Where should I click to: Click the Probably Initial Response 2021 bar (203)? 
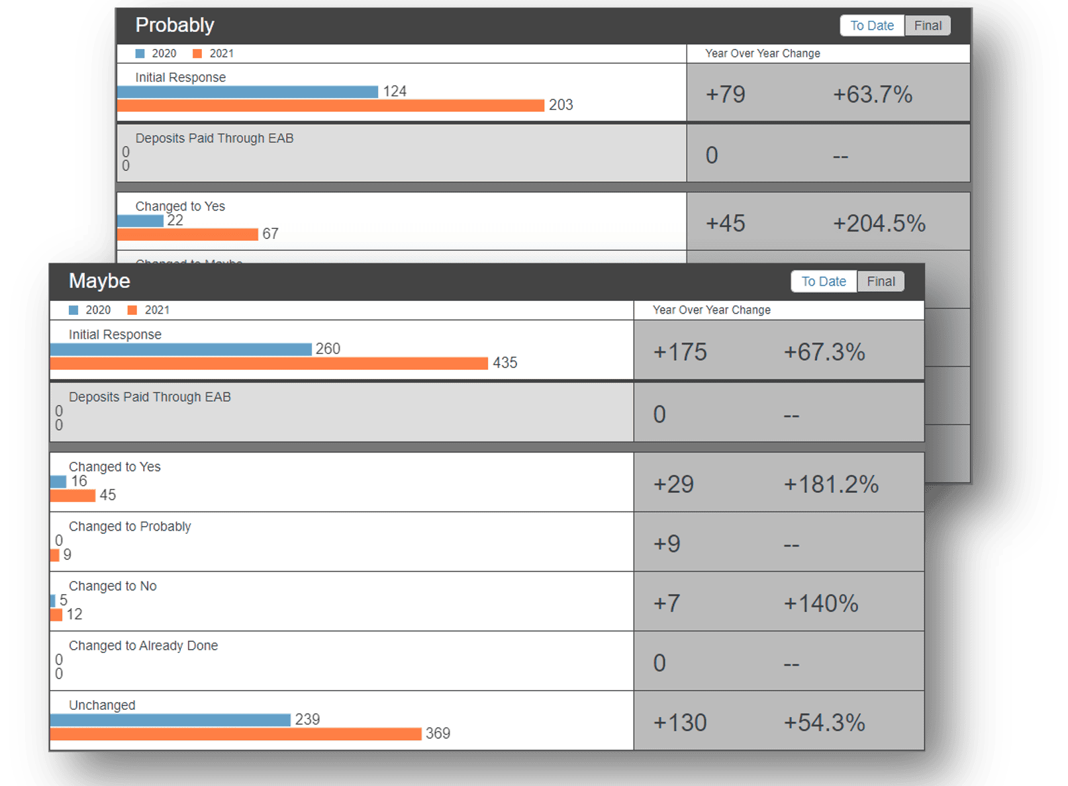click(x=330, y=106)
